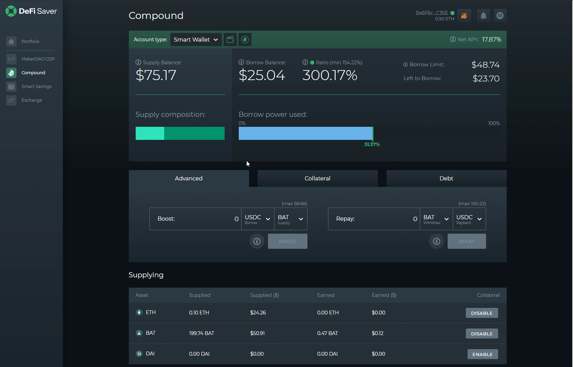The width and height of the screenshot is (573, 367).
Task: Open the Boost BAT Supply dropdown
Action: pyautogui.click(x=291, y=219)
